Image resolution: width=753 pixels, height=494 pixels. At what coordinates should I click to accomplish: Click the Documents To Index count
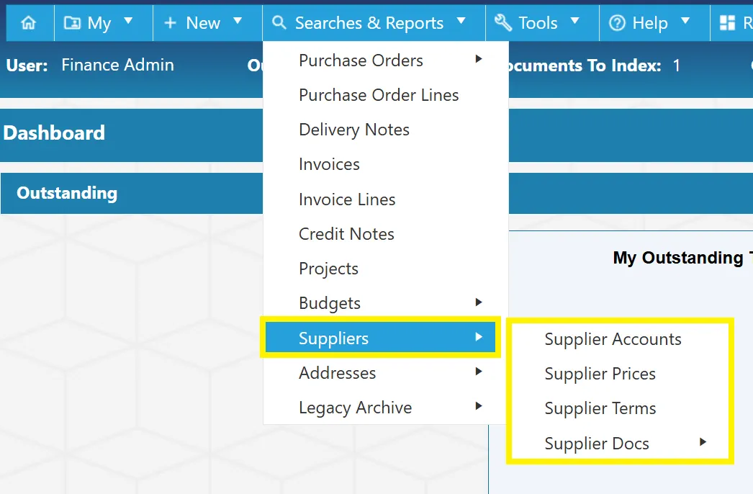676,66
